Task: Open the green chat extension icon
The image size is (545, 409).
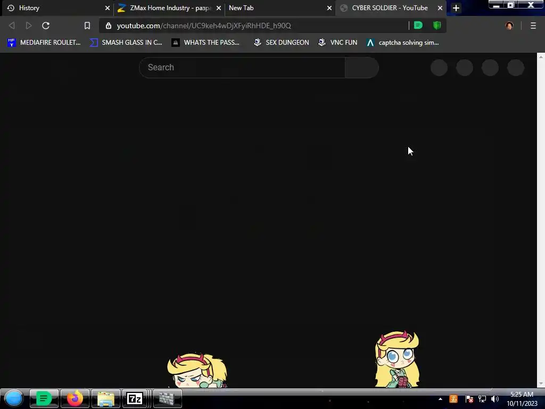Action: [418, 26]
